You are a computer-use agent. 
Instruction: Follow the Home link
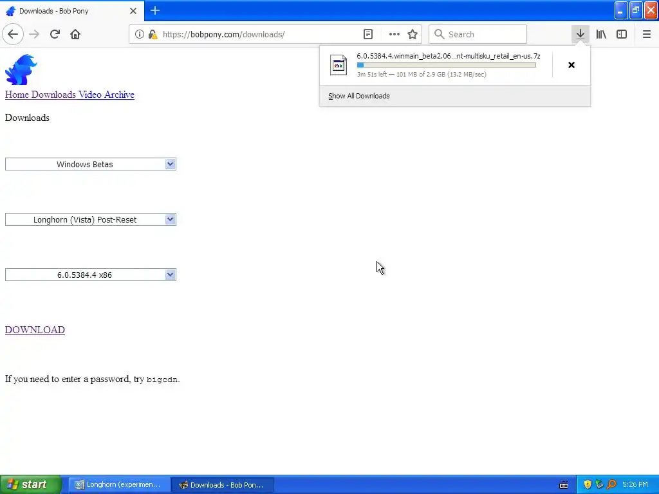tap(17, 95)
